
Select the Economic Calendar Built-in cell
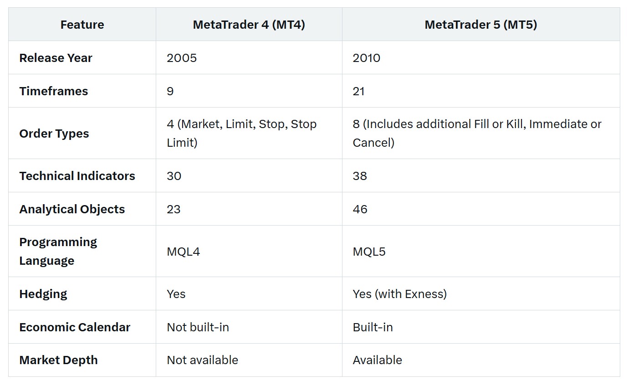tap(373, 327)
